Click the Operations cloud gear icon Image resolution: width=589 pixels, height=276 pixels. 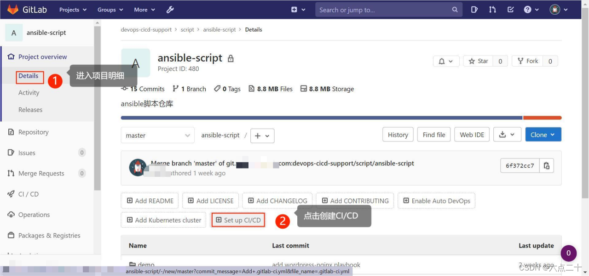tap(11, 215)
